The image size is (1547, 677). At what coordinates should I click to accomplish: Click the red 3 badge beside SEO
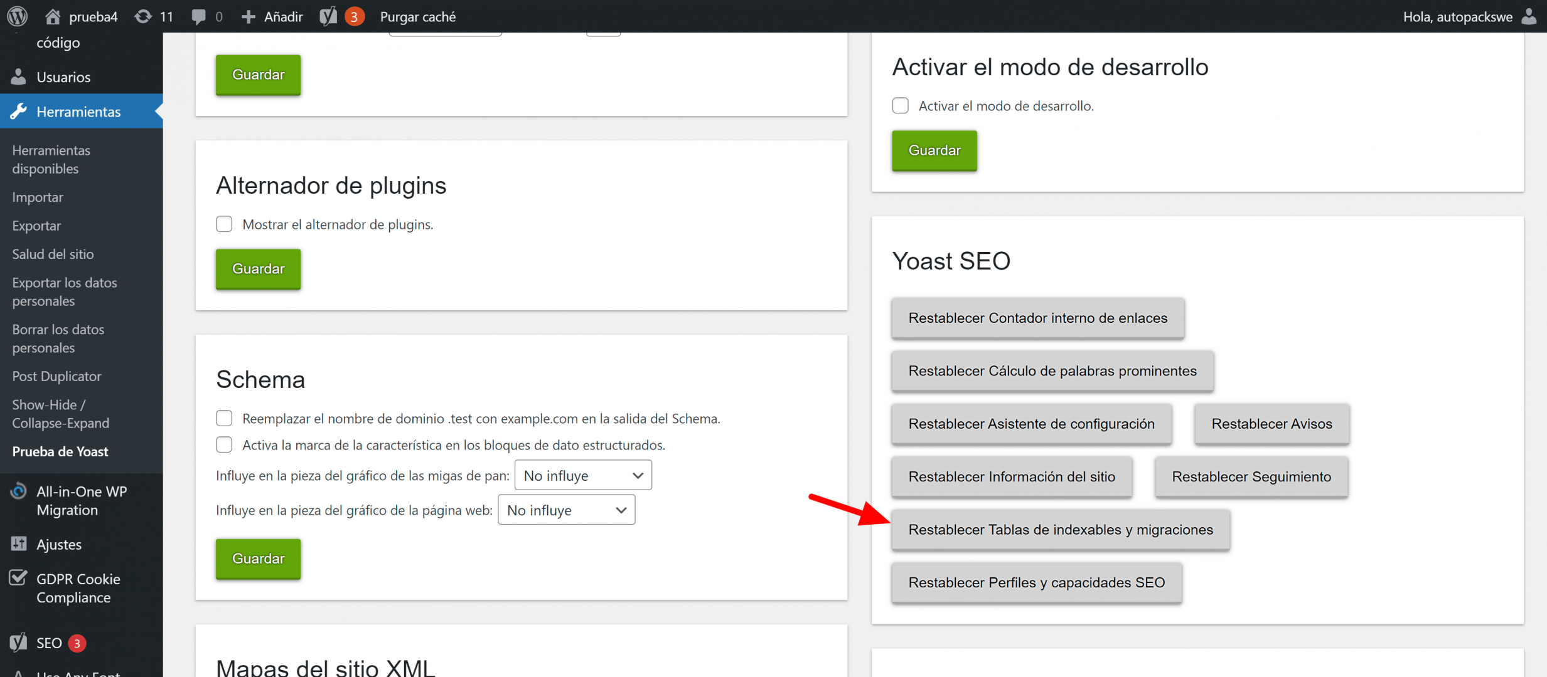(x=77, y=643)
